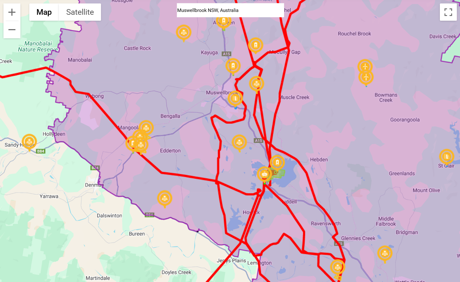The width and height of the screenshot is (460, 282).
Task: Click hydro dam marker at Muswellbrook
Action: click(235, 98)
